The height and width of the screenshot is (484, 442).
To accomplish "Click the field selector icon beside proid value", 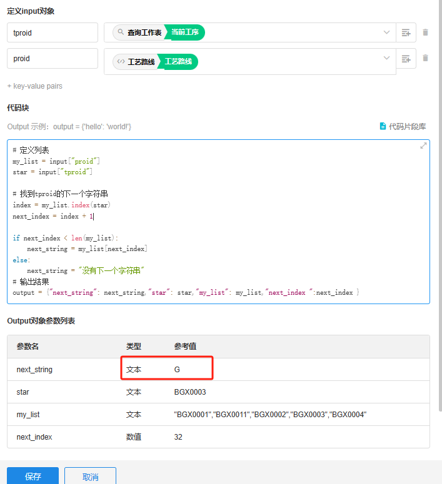I will pyautogui.click(x=406, y=59).
